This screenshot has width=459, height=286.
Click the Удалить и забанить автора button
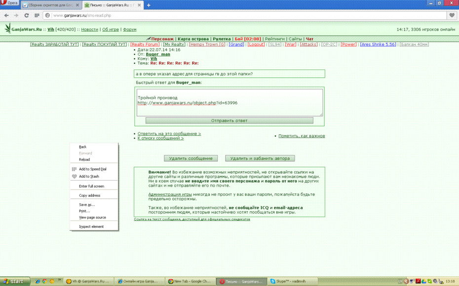click(260, 158)
